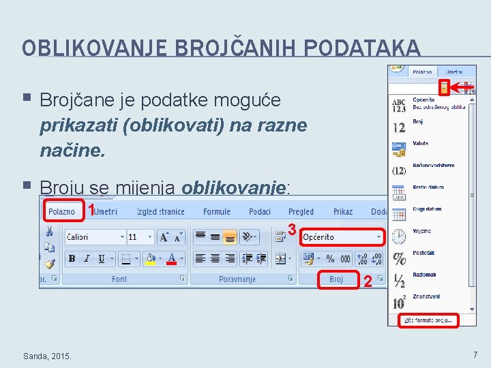The height and width of the screenshot is (368, 491).
Task: Apply thousands separator 000 style
Action: coord(345,259)
